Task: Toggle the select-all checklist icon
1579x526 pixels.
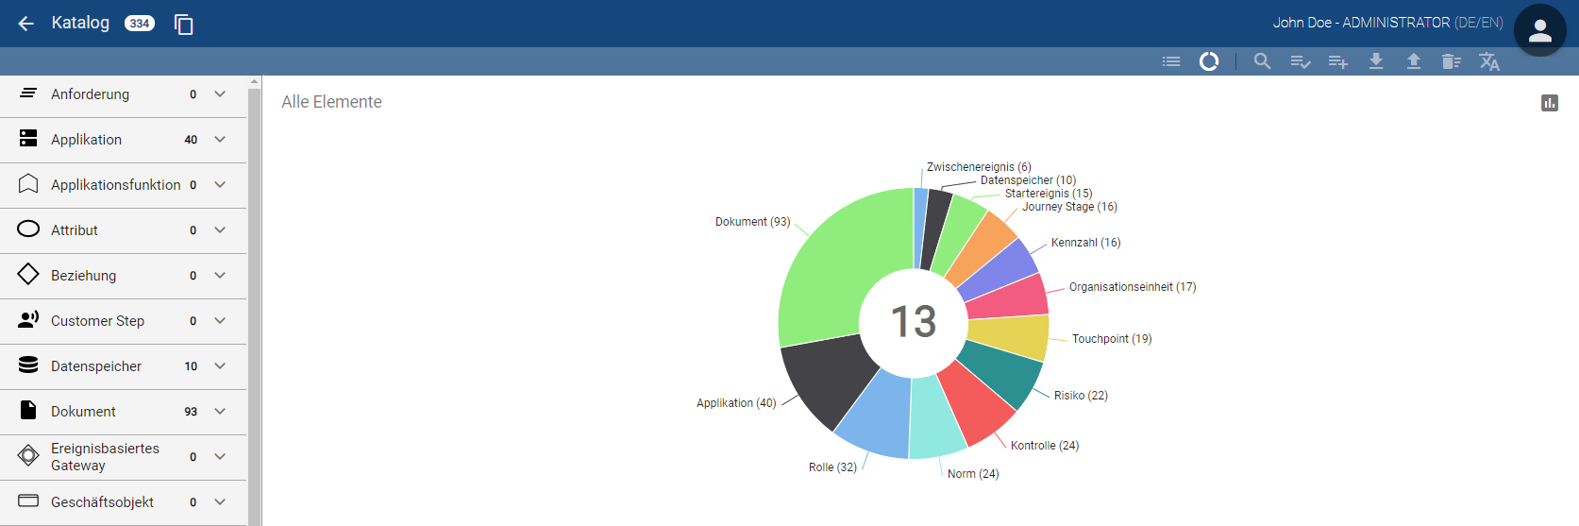Action: click(x=1301, y=61)
